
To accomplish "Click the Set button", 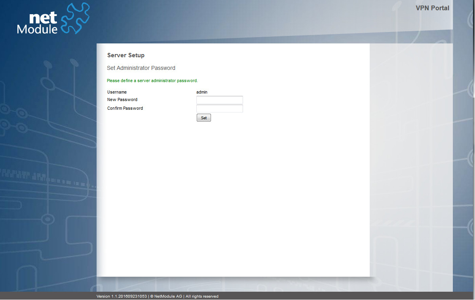I will click(x=204, y=118).
